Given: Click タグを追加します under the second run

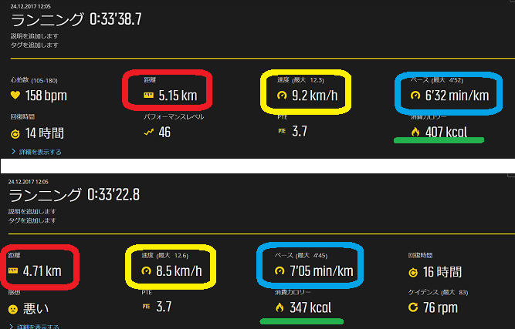Looking at the screenshot, I should click(x=32, y=220).
